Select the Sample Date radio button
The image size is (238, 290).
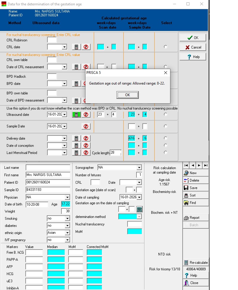click(166, 126)
